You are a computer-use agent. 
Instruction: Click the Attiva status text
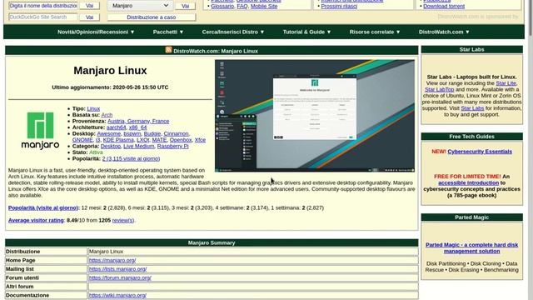(96, 152)
